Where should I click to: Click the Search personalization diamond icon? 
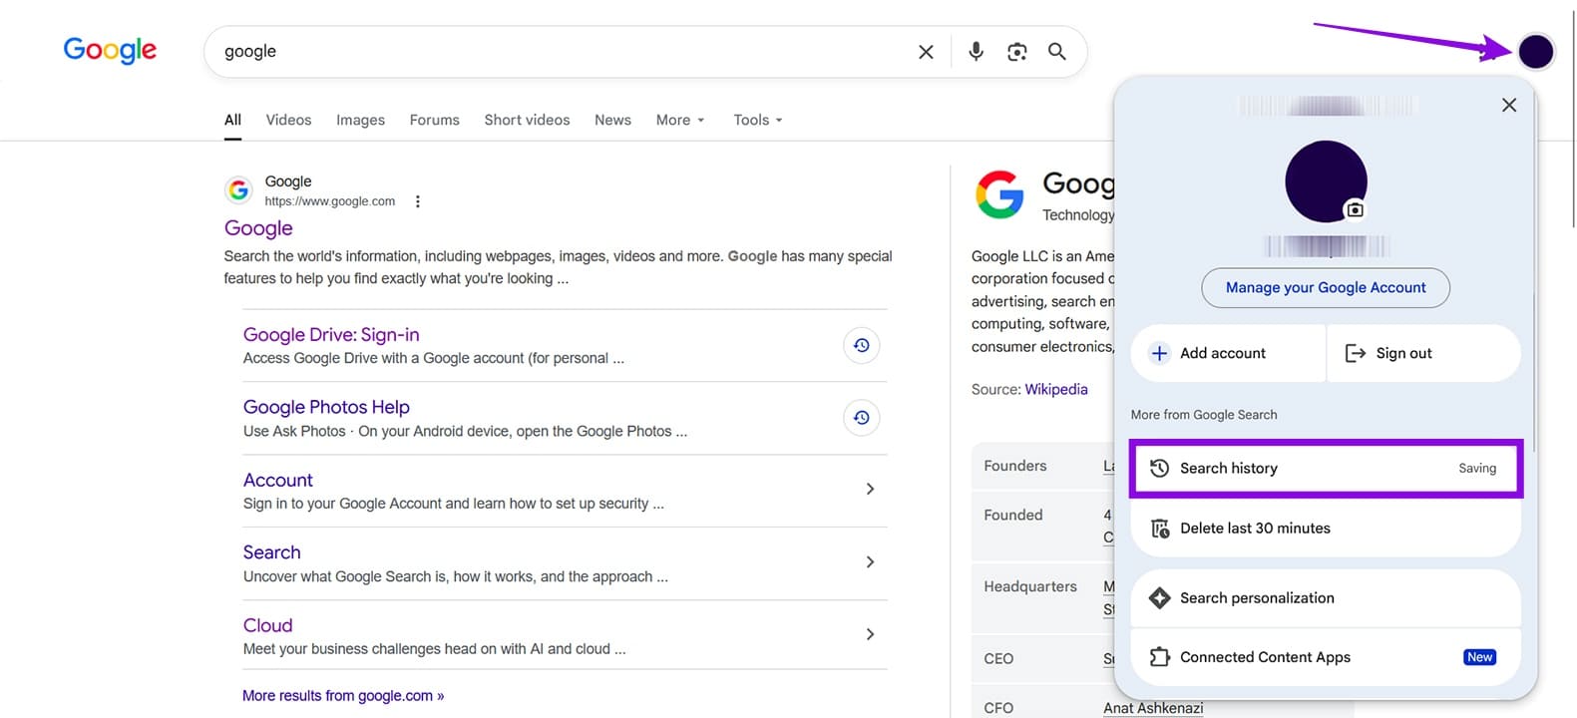pyautogui.click(x=1159, y=598)
